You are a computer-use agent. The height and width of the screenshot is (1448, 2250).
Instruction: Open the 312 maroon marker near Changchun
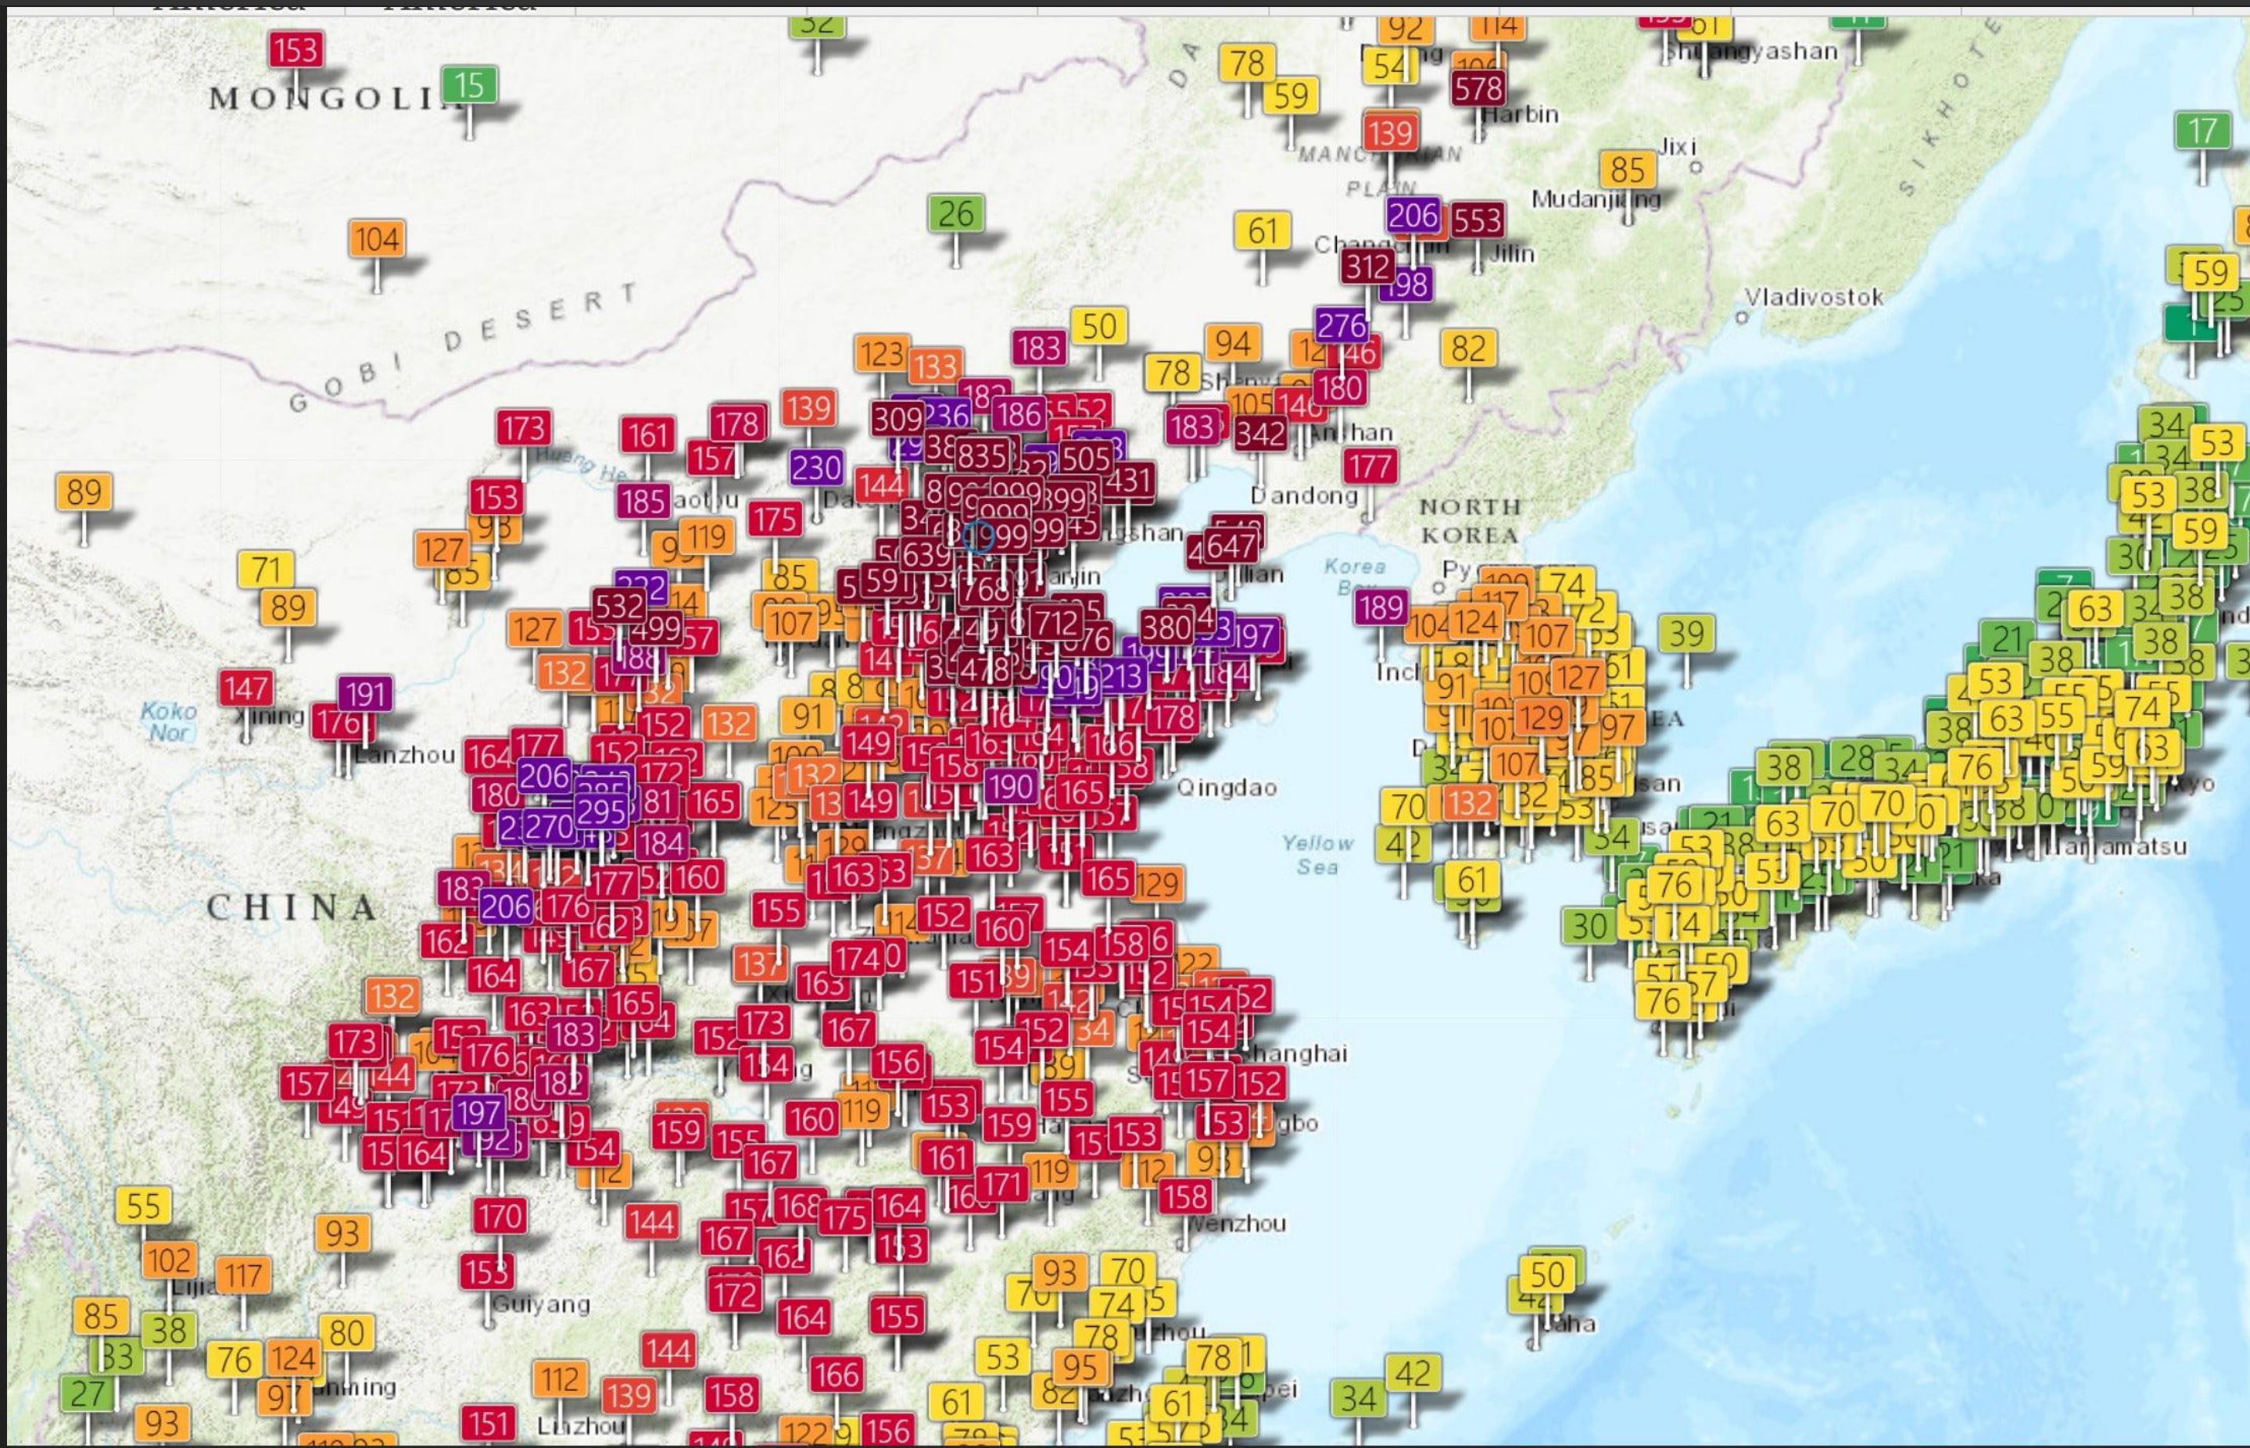[x=1367, y=267]
